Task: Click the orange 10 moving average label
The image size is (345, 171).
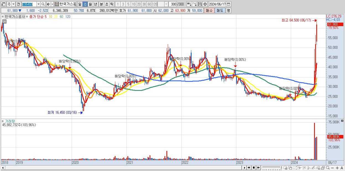Action: (50, 17)
